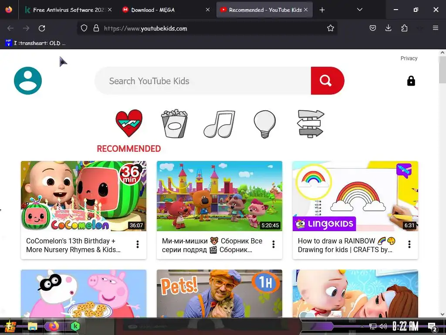The image size is (446, 335).
Task: Select the Music note category icon
Action: tap(220, 124)
